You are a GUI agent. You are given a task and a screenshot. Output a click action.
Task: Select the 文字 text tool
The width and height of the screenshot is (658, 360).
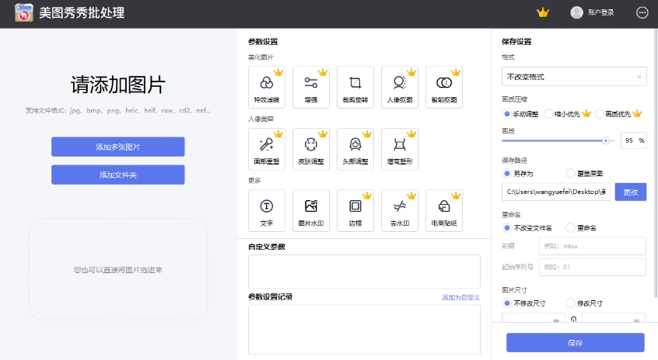tap(267, 210)
